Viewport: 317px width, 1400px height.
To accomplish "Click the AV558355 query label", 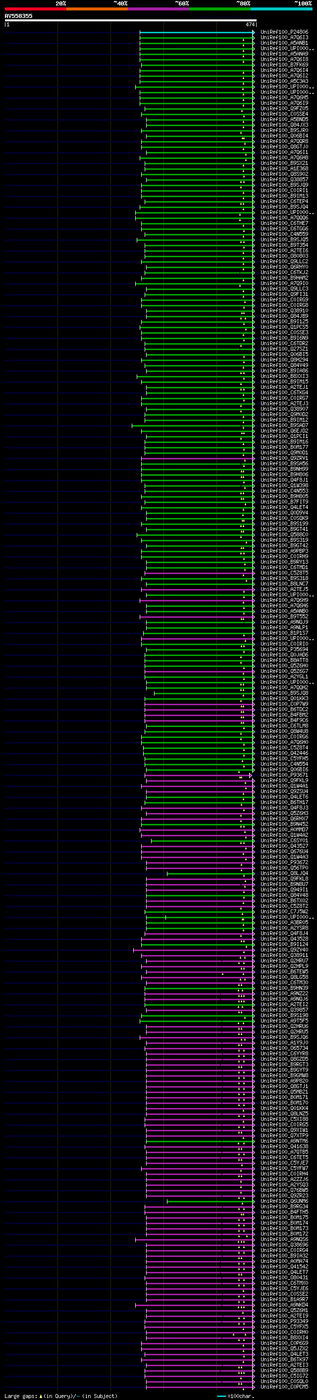I will (x=18, y=16).
